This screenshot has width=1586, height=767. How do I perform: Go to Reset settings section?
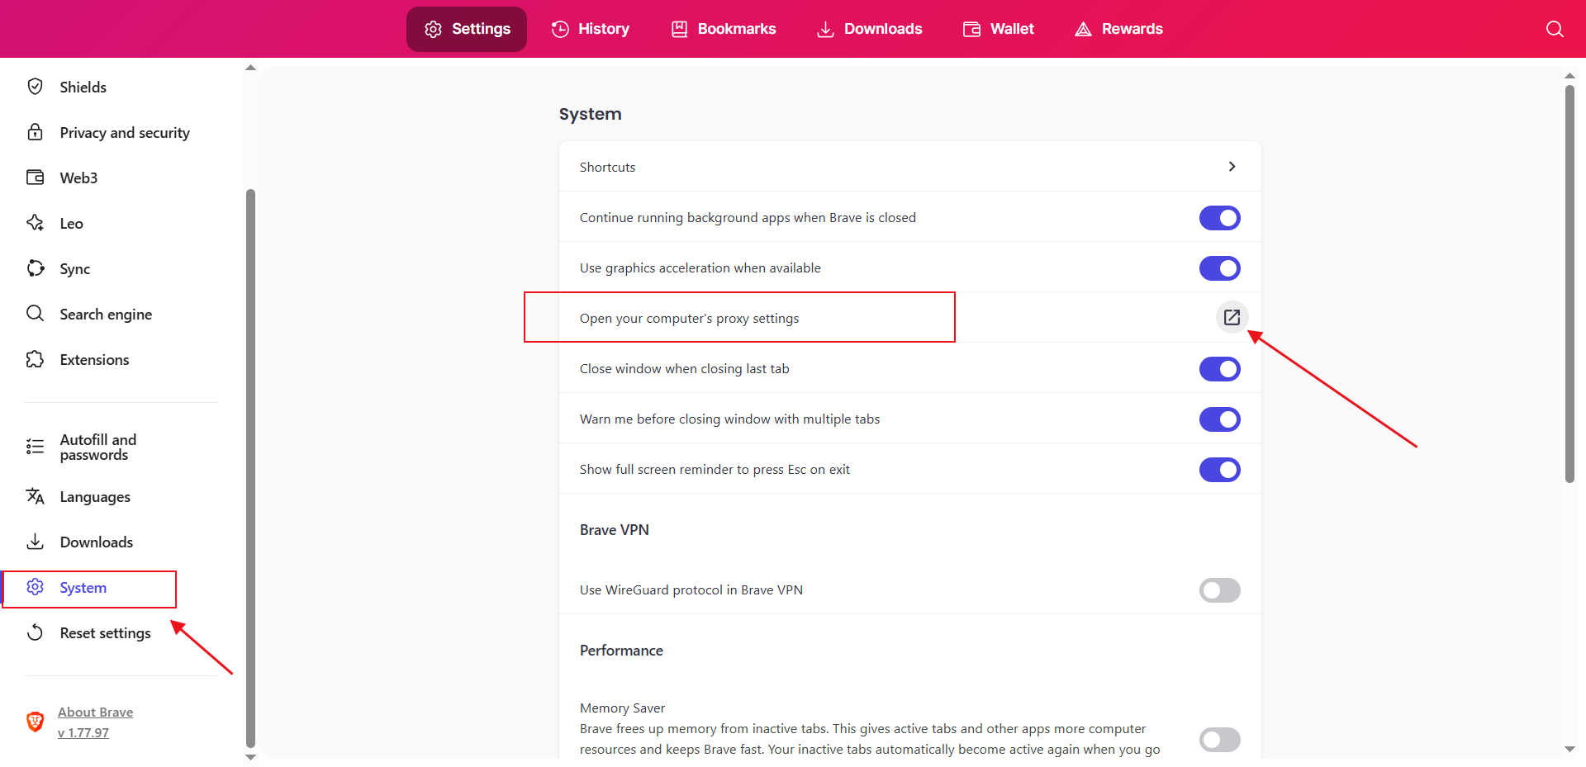105,633
